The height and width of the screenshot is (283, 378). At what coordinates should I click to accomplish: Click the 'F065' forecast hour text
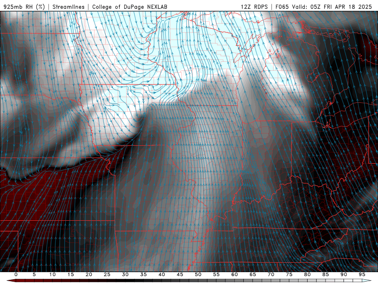point(282,7)
